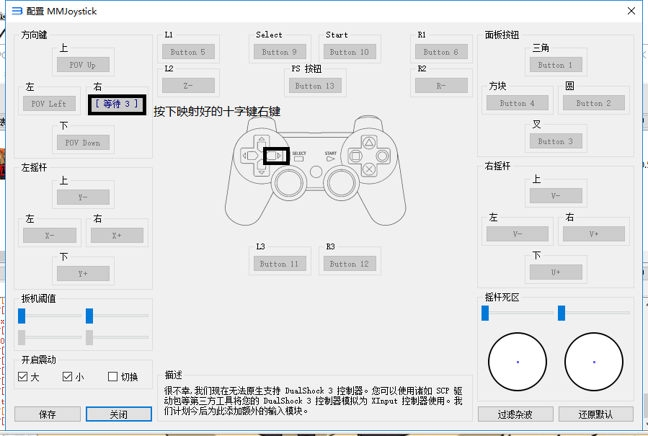Screen dimensions: 648x436
Task: Restore defaults with 还原默认
Action: pos(595,414)
